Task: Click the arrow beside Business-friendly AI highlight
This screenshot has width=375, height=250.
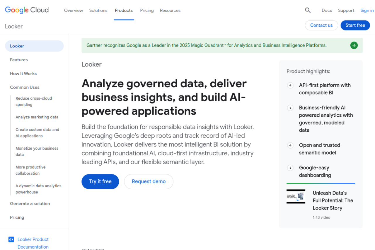Action: click(290, 108)
